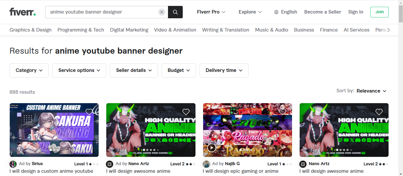
Task: Open the Service options filter
Action: [x=79, y=70]
